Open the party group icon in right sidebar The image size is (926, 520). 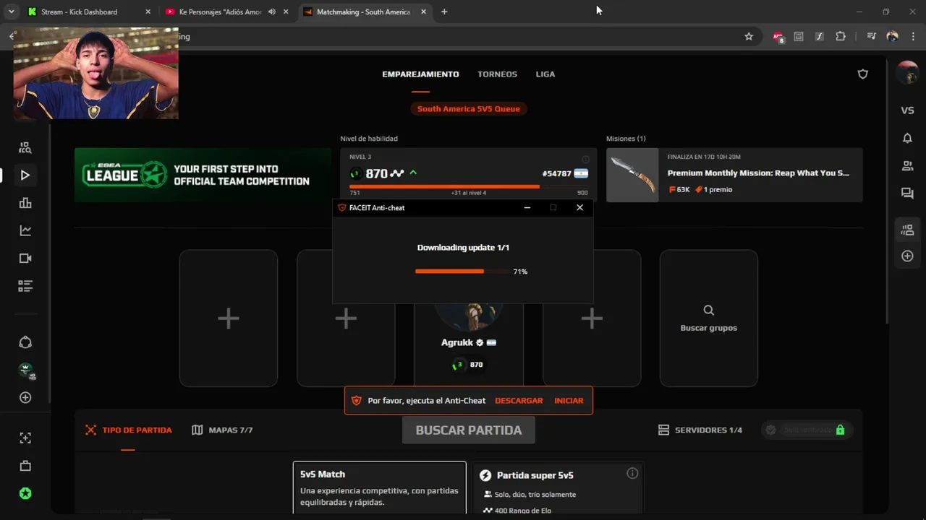tap(907, 230)
